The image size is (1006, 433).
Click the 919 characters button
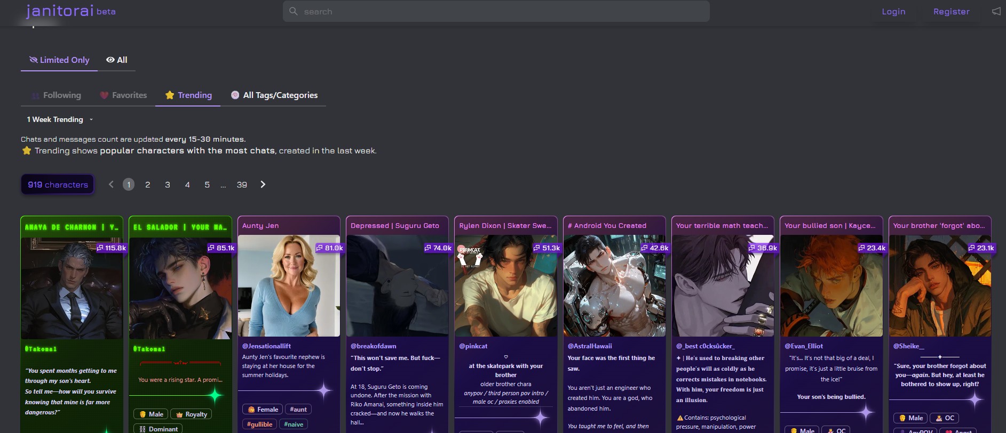click(x=58, y=184)
